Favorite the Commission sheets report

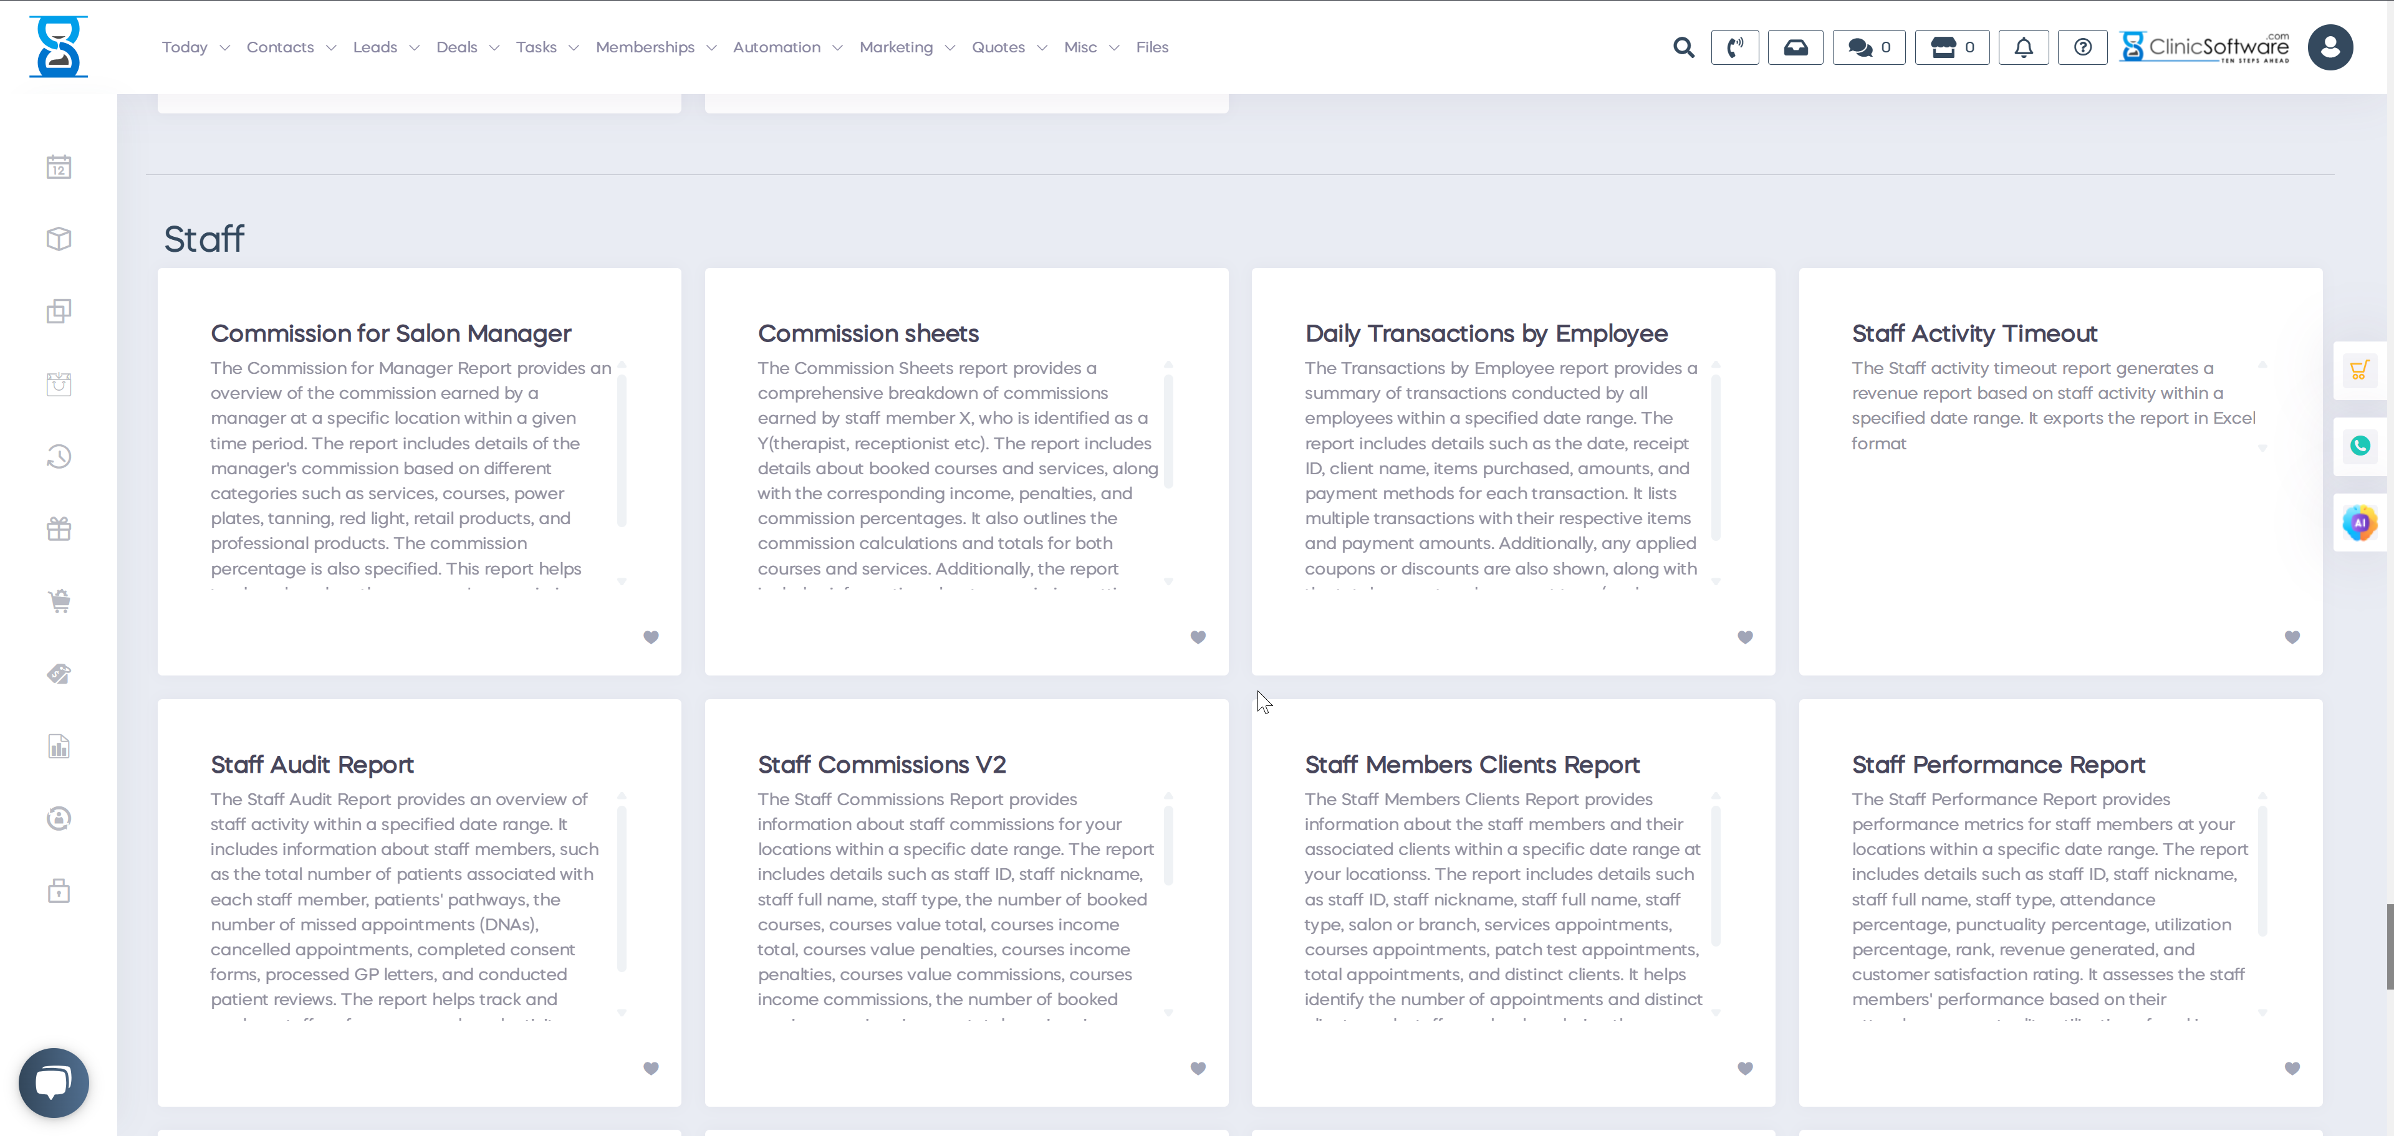pyautogui.click(x=1197, y=638)
